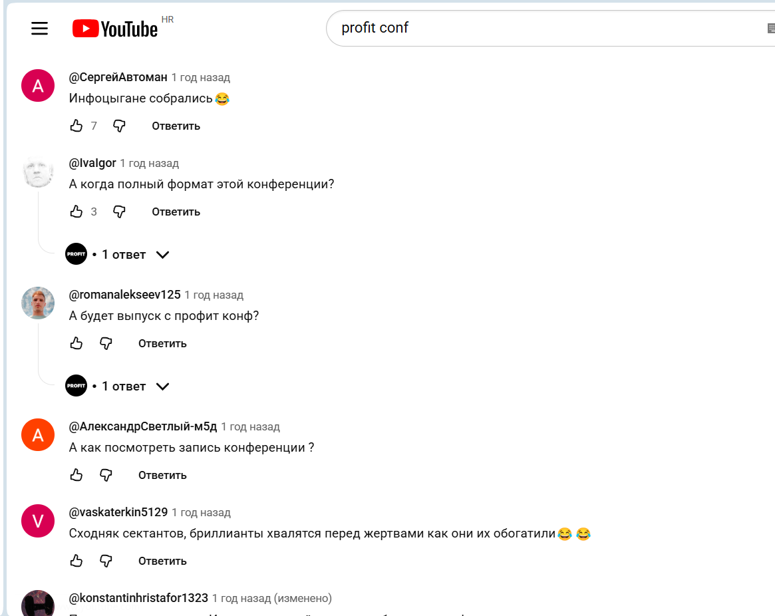This screenshot has height=616, width=775.
Task: Click the search field containing "profit conf"
Action: point(545,28)
